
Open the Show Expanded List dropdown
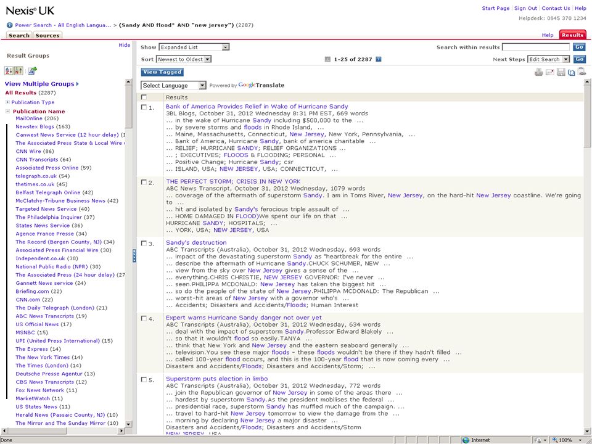[x=194, y=47]
